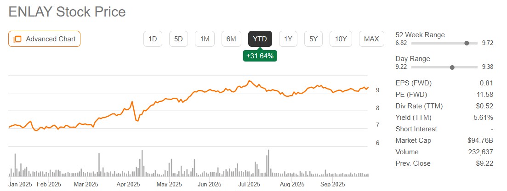This screenshot has width=507, height=191.
Task: Click the +31.64% performance badge
Action: (x=260, y=56)
